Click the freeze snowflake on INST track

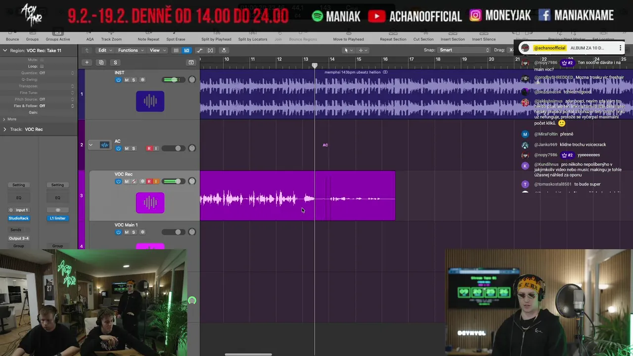tap(142, 80)
